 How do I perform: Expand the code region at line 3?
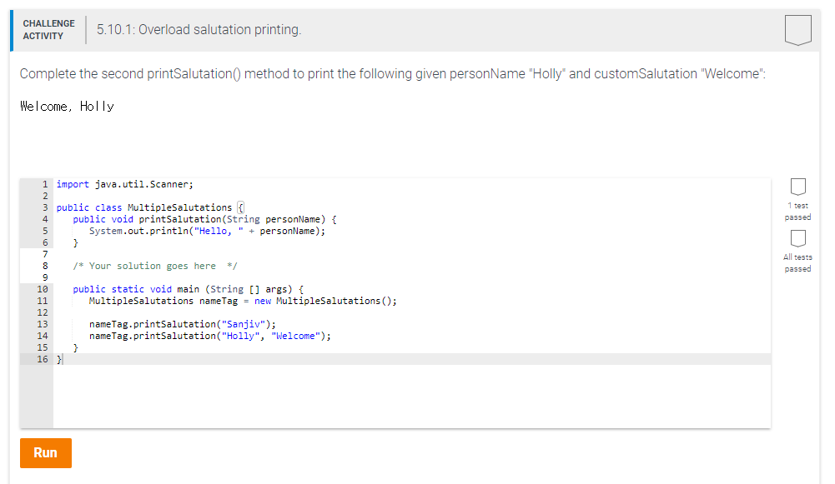[x=239, y=207]
